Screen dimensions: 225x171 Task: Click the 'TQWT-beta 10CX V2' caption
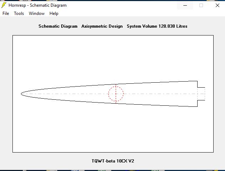click(x=113, y=161)
